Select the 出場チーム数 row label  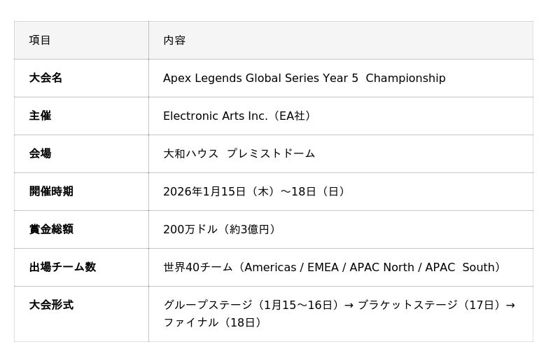tap(62, 267)
